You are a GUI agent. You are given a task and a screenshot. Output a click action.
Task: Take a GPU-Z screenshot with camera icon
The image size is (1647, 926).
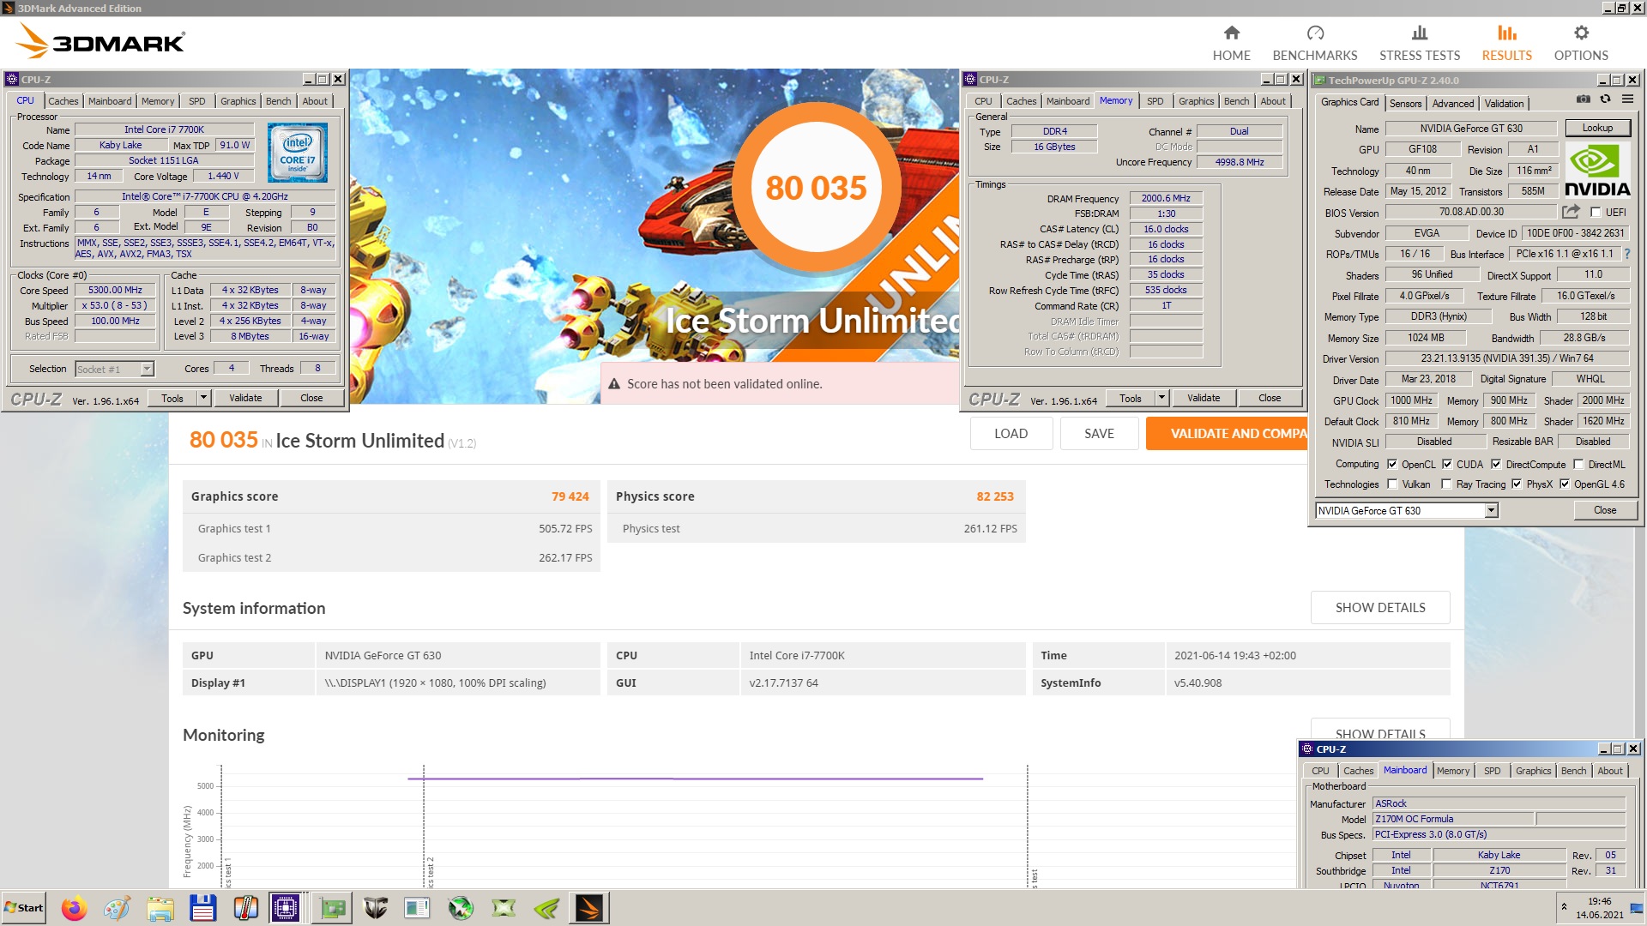coord(1583,99)
